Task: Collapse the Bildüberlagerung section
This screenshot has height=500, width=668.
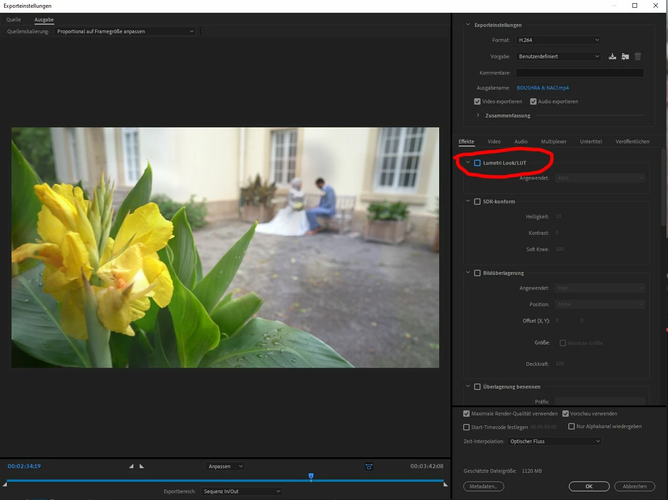Action: click(468, 273)
